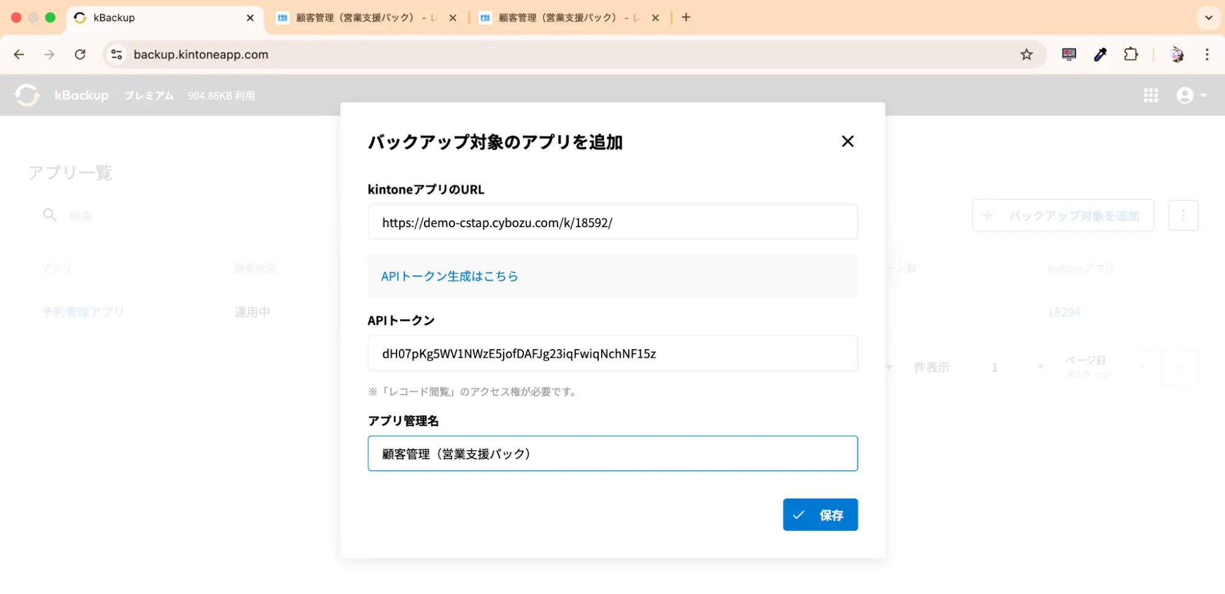View site information icon in address bar
This screenshot has height=594, width=1225.
(116, 55)
